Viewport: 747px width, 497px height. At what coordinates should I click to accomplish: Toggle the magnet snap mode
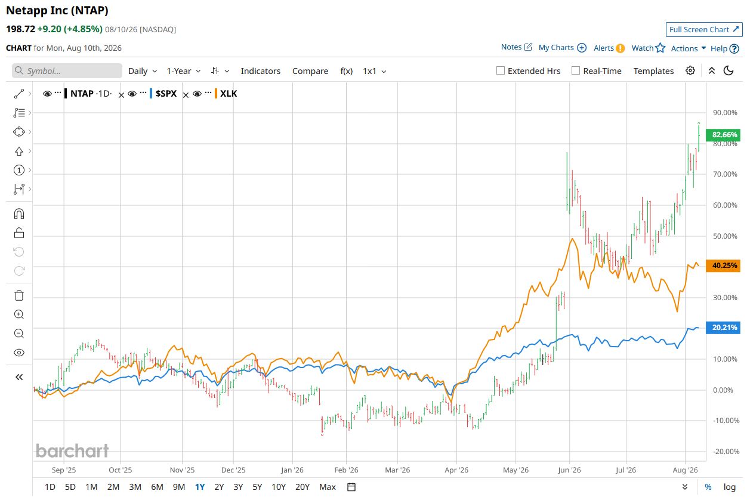coord(18,214)
